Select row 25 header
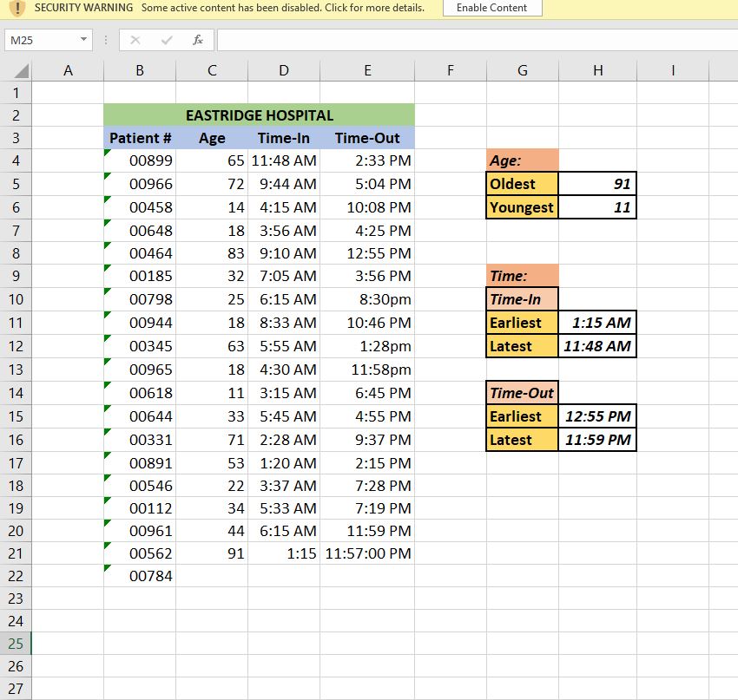 point(16,643)
